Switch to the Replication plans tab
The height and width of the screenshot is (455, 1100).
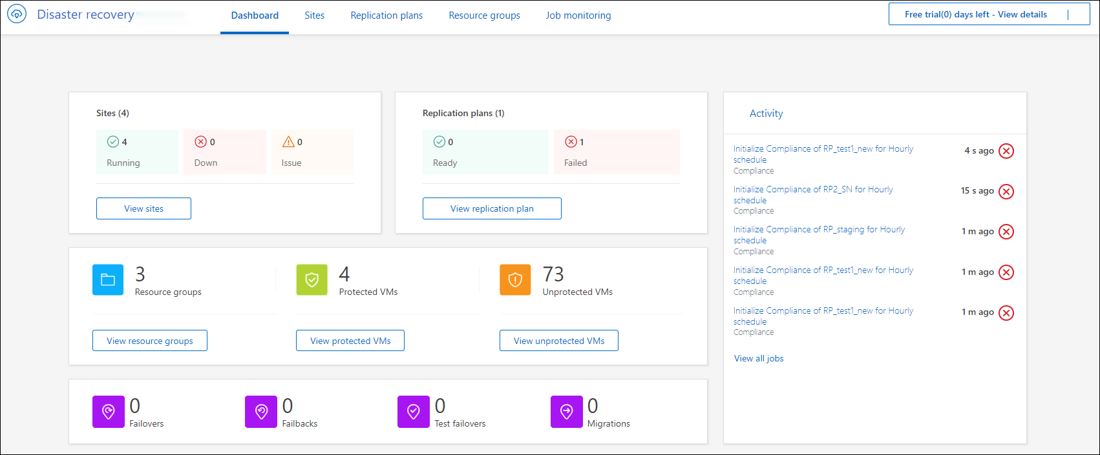(386, 15)
